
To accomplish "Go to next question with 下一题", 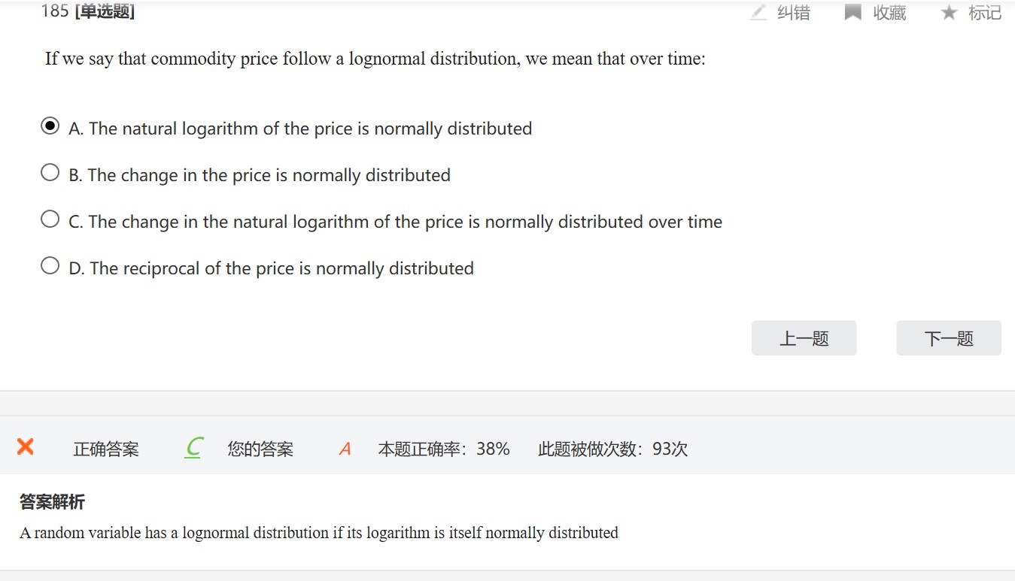I will click(948, 338).
